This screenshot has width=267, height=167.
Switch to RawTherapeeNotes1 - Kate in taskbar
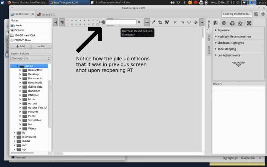coord(110,2)
